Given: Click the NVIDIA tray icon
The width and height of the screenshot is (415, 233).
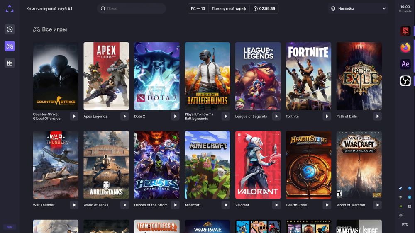Looking at the screenshot, I should (x=400, y=206).
